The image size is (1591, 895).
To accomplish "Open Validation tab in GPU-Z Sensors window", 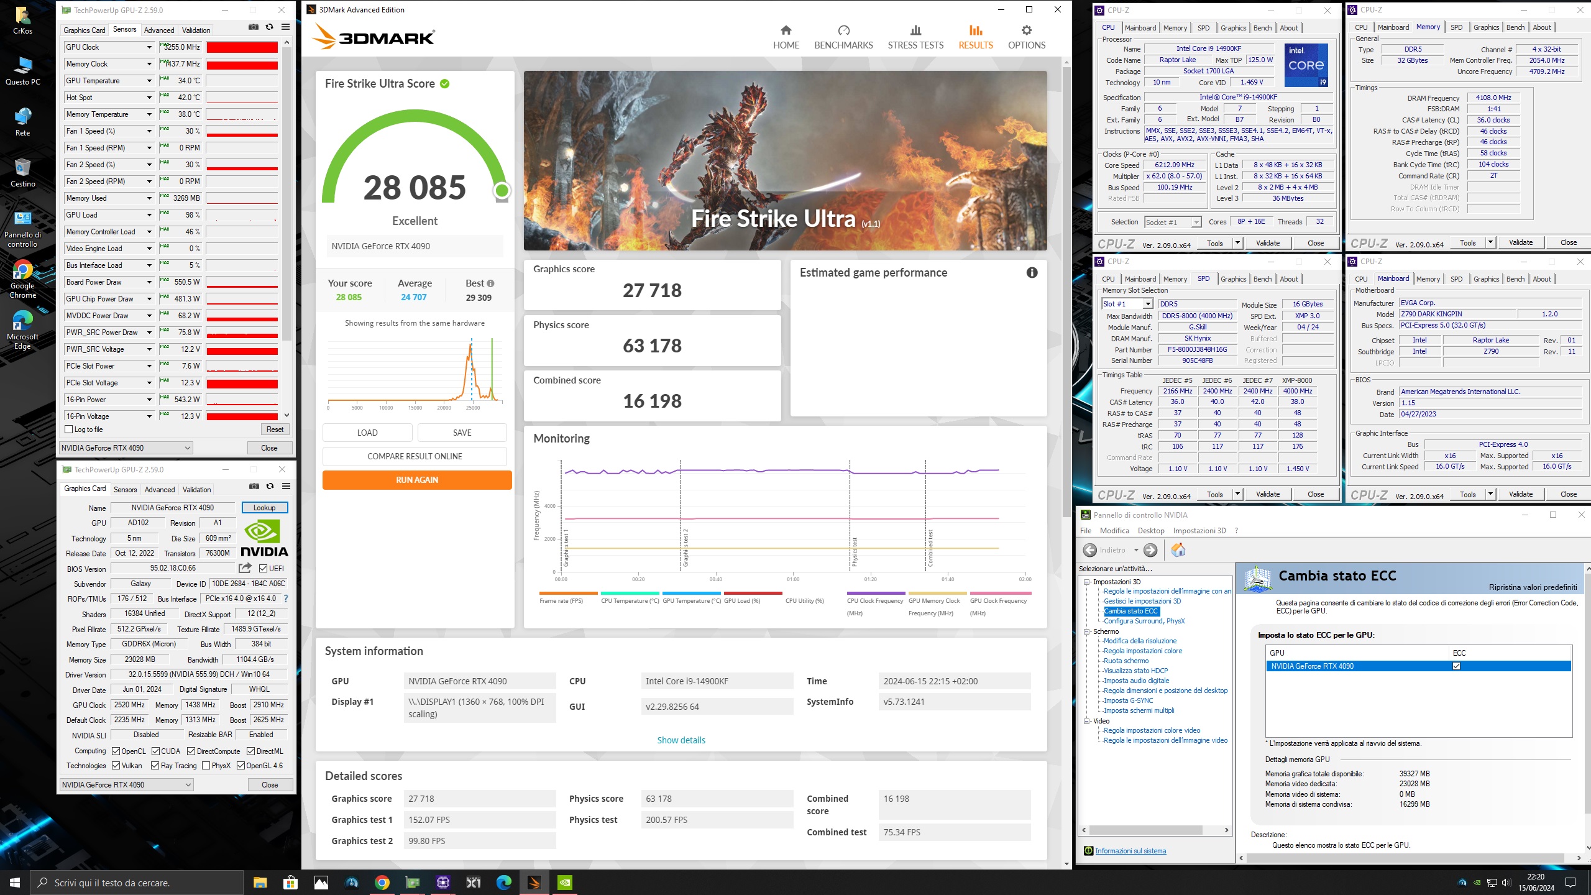I will (x=196, y=30).
